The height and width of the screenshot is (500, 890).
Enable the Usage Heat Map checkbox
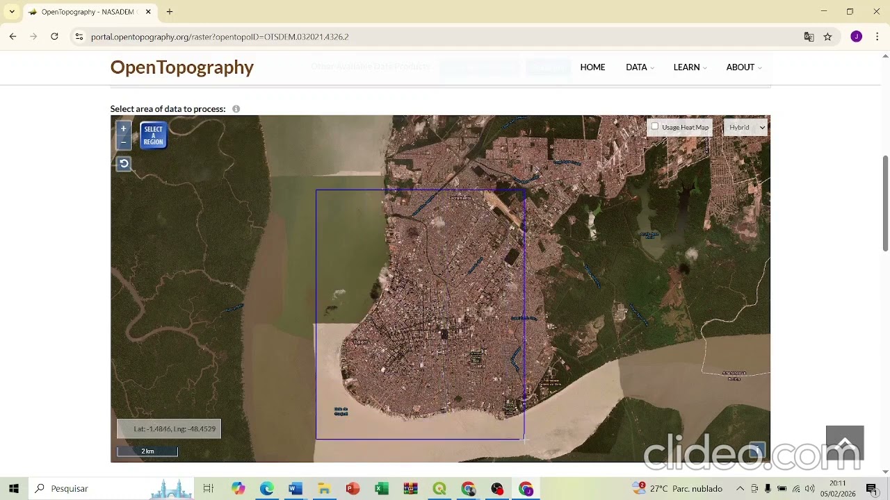655,127
